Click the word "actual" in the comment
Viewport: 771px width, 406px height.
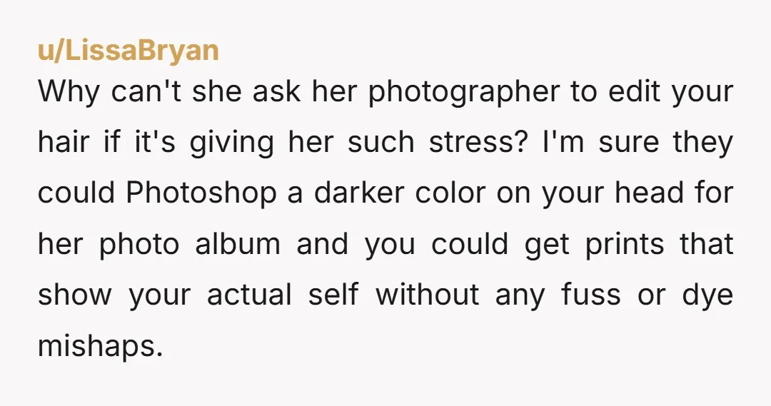click(249, 295)
